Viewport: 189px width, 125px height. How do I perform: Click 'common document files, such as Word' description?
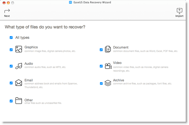pos(145,51)
